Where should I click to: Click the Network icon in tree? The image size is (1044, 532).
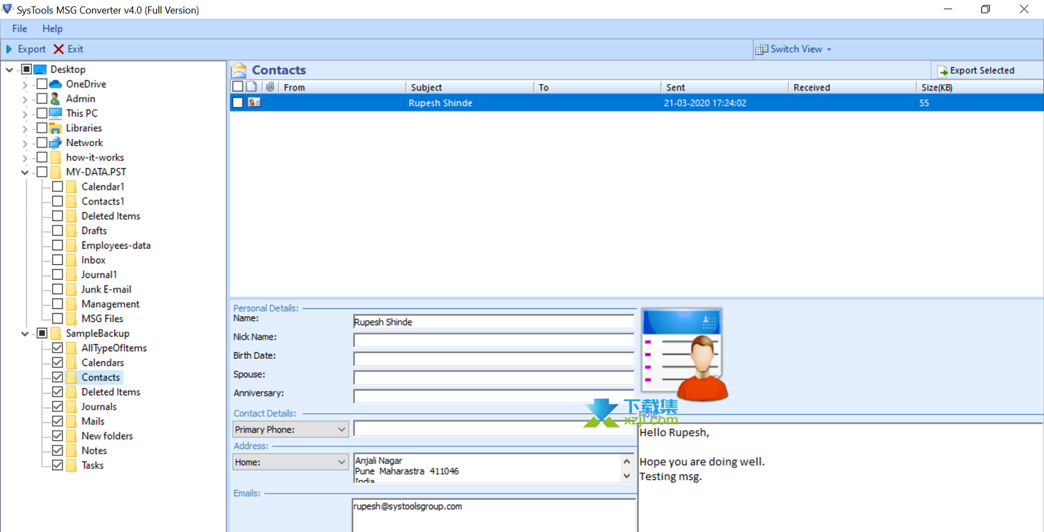click(x=56, y=143)
